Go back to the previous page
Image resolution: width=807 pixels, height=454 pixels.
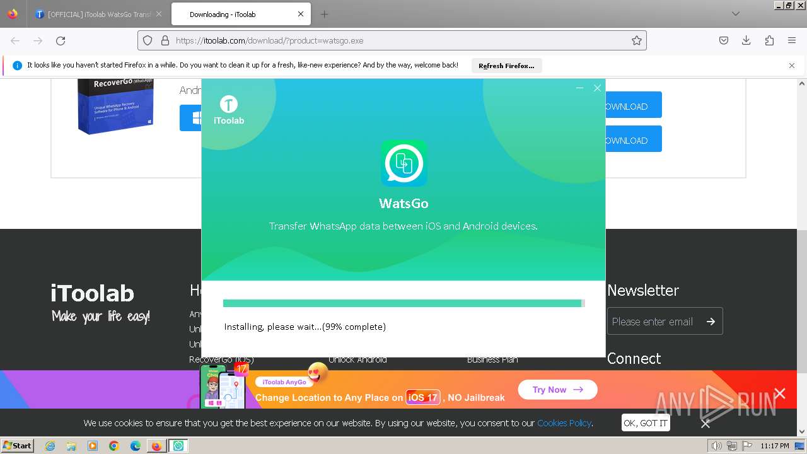click(15, 40)
